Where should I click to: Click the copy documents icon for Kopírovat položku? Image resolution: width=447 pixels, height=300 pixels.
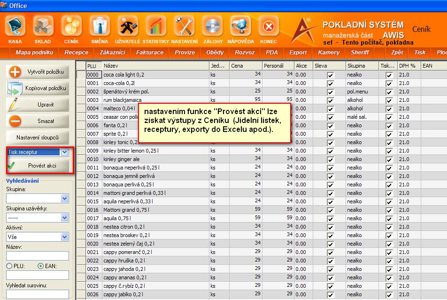tap(15, 88)
